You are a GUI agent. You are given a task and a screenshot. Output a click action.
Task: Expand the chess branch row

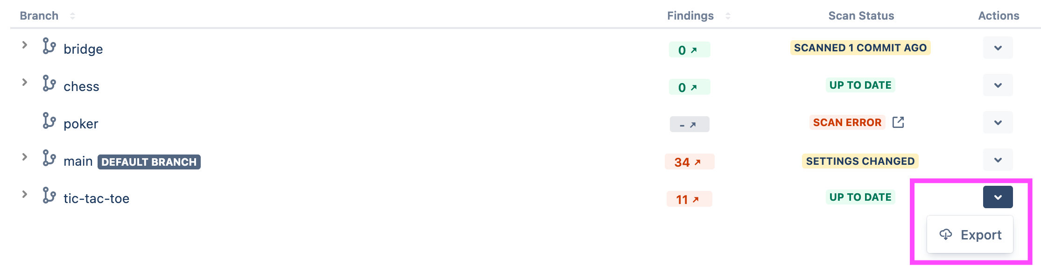tap(25, 83)
